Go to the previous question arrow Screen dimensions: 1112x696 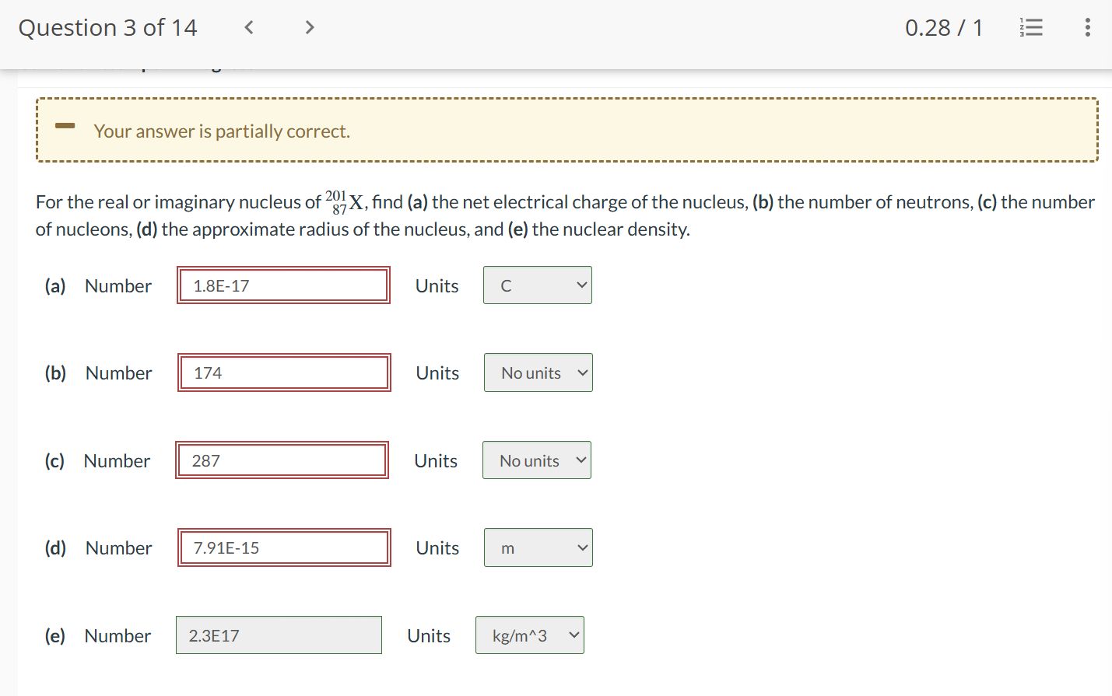248,26
